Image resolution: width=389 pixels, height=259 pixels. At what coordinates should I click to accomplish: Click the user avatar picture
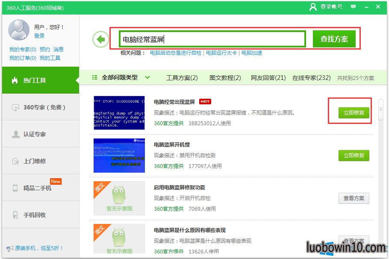[x=19, y=30]
